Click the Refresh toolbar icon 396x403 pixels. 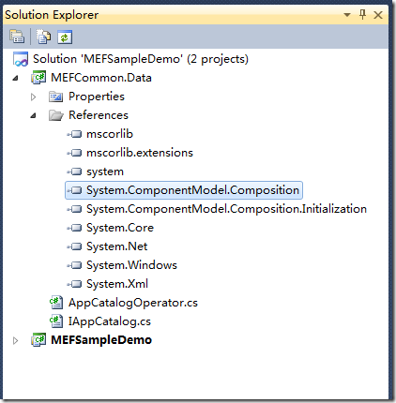[x=65, y=37]
